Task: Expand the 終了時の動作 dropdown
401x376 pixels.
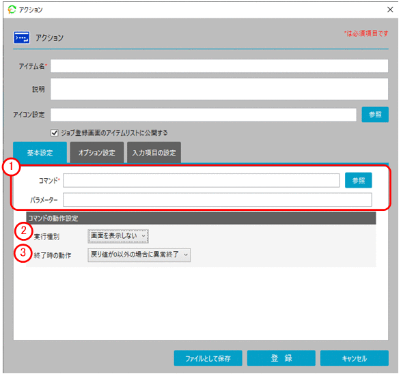Action: click(x=139, y=255)
